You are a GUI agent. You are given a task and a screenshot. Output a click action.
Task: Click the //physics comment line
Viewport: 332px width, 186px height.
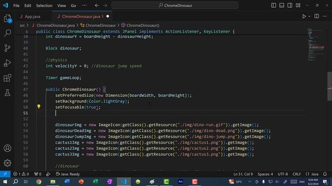tap(57, 60)
